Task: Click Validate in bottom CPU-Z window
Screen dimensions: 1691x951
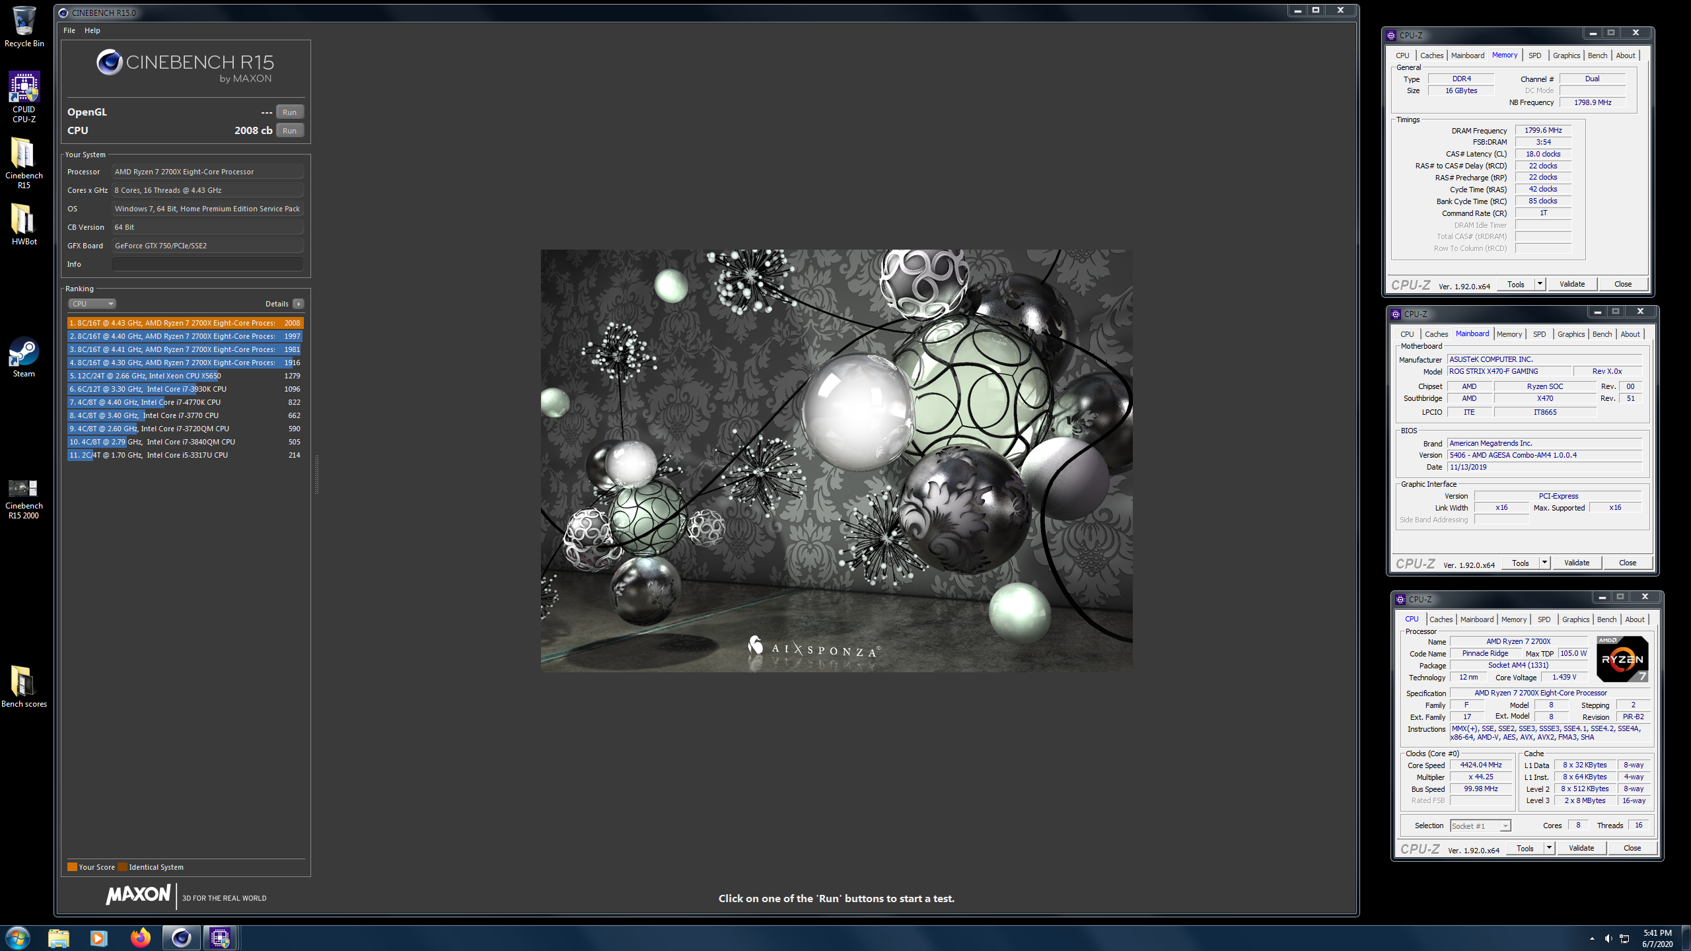Action: 1581,848
